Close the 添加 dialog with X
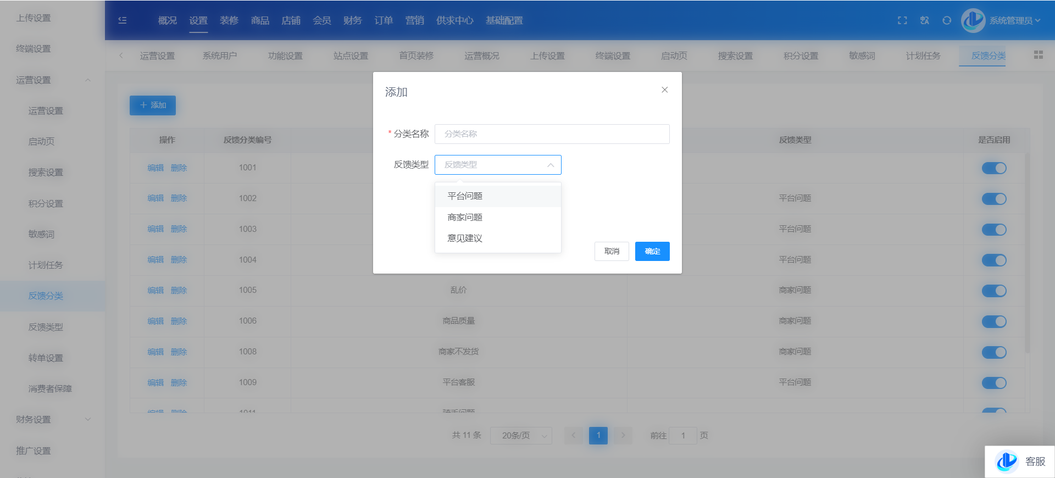1055x478 pixels. coord(664,90)
